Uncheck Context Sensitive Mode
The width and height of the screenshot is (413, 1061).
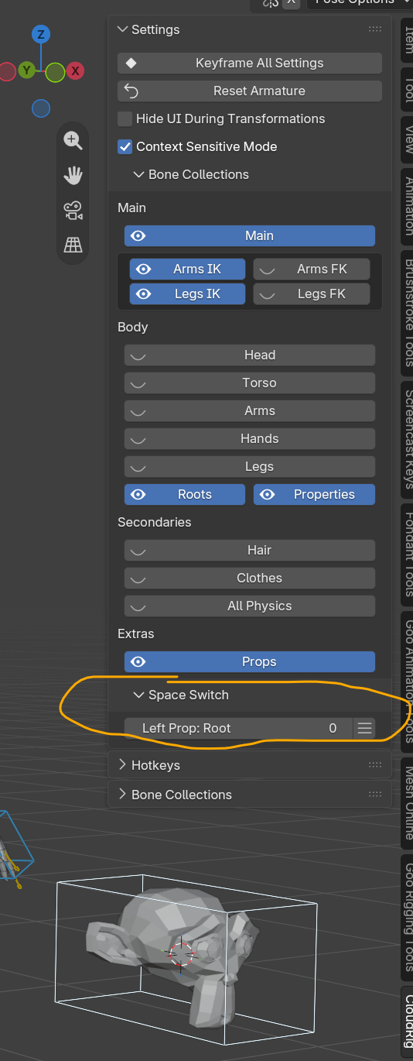125,146
